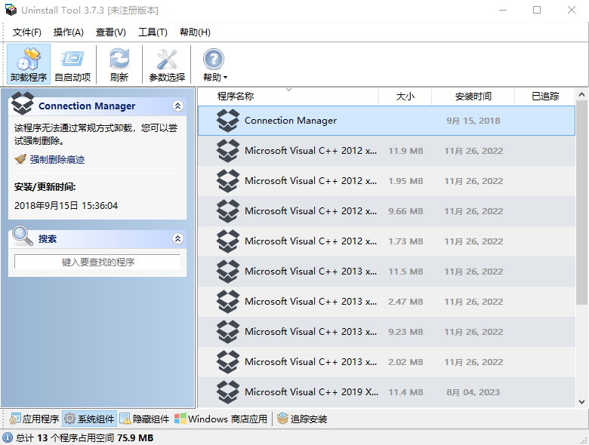
Task: Click status text 总计 13 个程序占用空间 75.9 MB
Action: point(84,438)
